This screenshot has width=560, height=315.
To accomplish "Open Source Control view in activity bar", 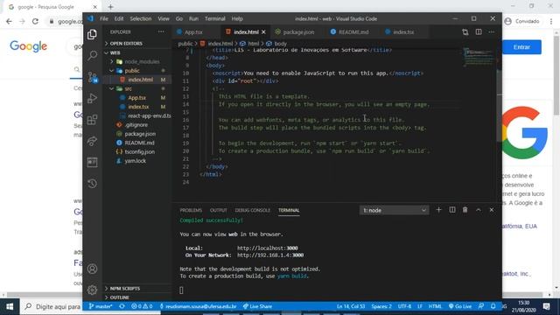I will 93,77.
